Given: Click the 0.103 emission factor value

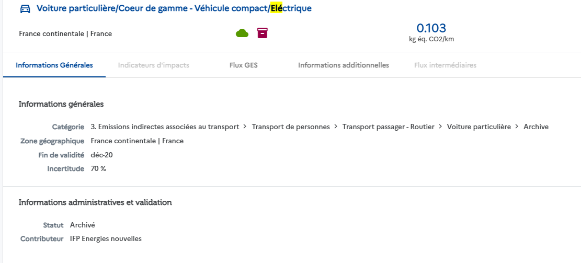Looking at the screenshot, I should pos(431,28).
